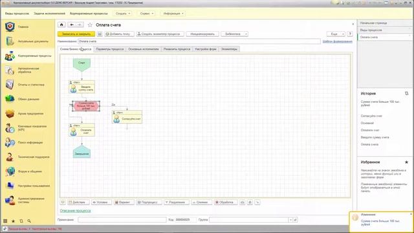Go forward with the right arrow button

point(80,25)
